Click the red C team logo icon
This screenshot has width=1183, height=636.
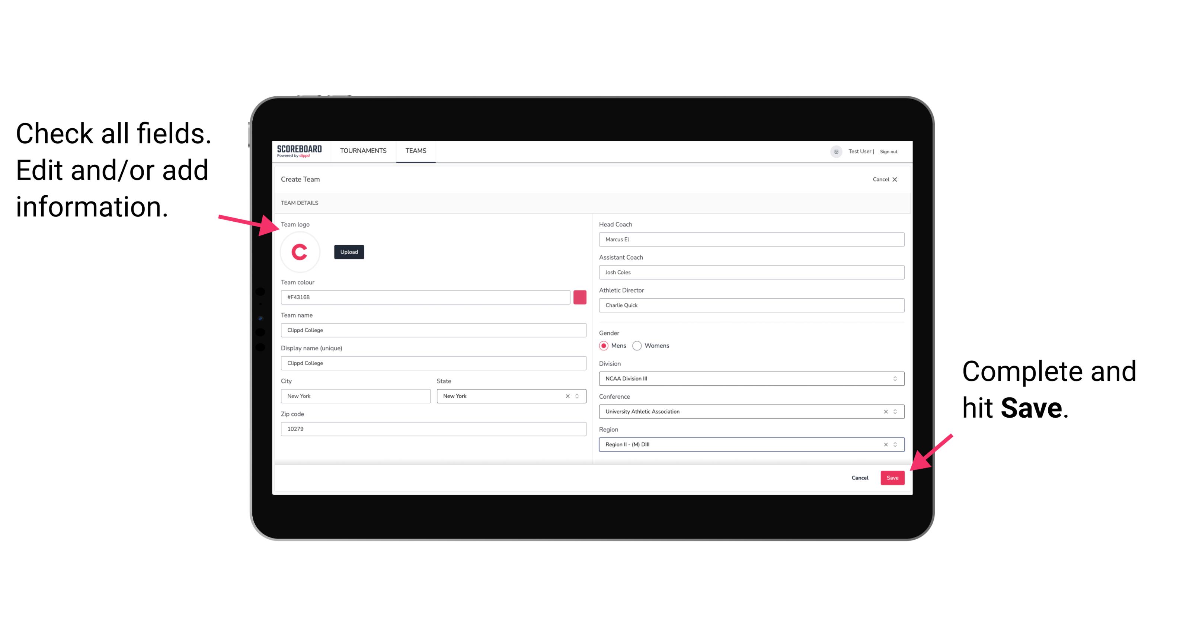click(300, 252)
